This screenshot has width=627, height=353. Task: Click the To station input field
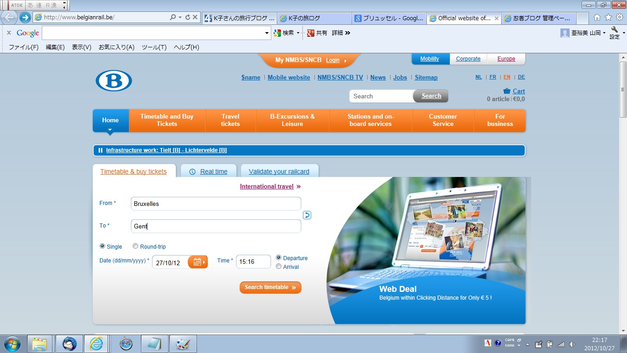[x=216, y=226]
